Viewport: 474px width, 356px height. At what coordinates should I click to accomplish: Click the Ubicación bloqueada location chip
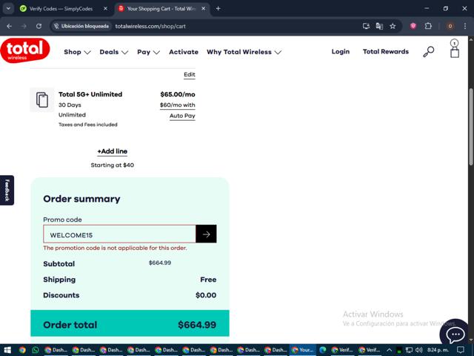(x=81, y=27)
